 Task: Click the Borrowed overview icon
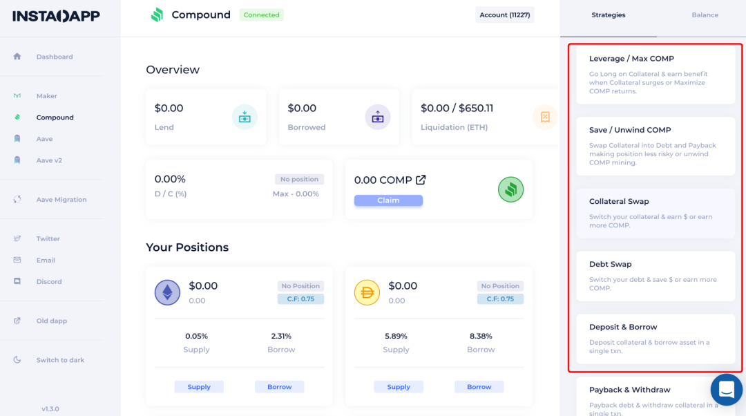377,117
